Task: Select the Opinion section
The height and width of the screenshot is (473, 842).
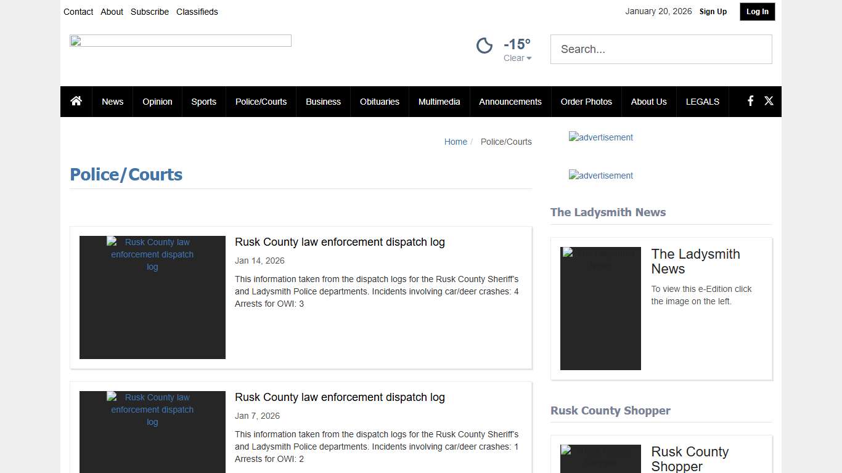Action: [157, 101]
